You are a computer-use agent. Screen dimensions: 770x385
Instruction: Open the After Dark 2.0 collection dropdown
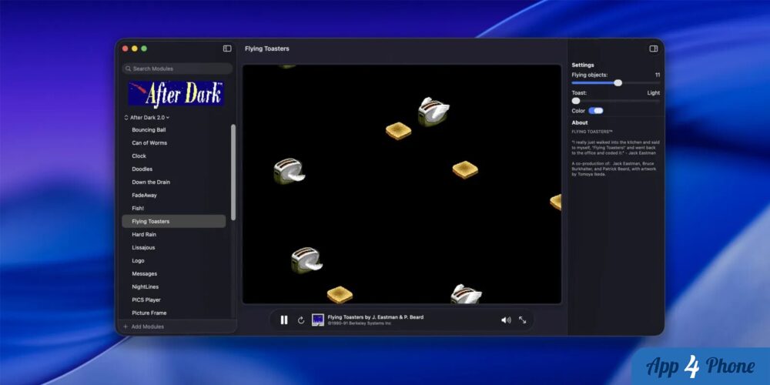coord(147,117)
